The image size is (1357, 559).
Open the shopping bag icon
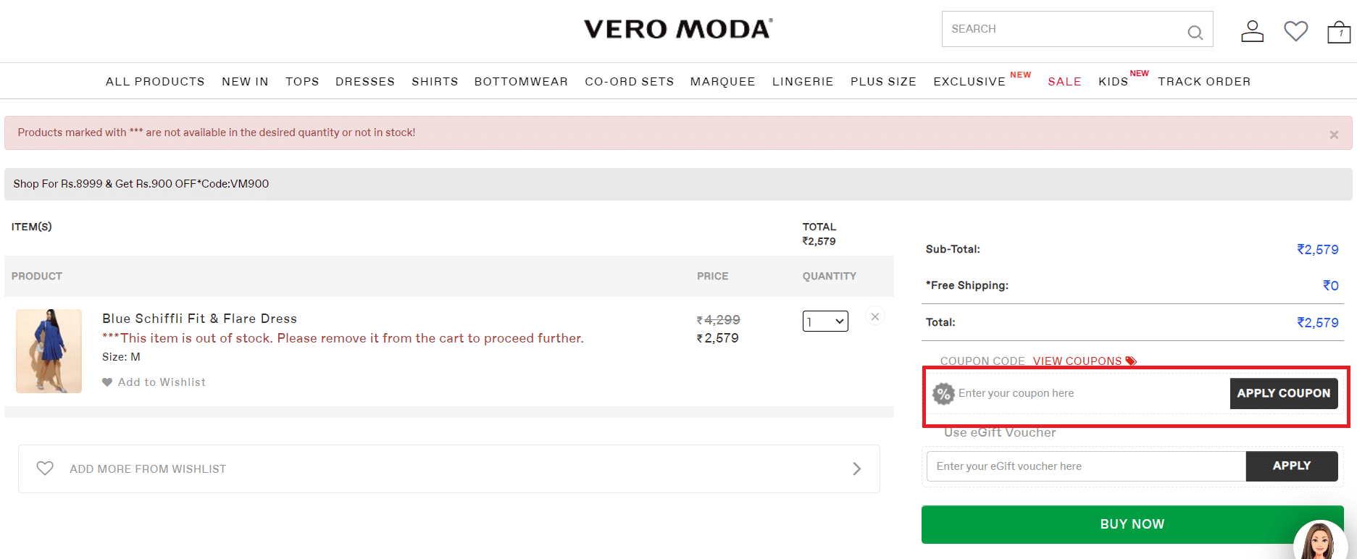1338,32
